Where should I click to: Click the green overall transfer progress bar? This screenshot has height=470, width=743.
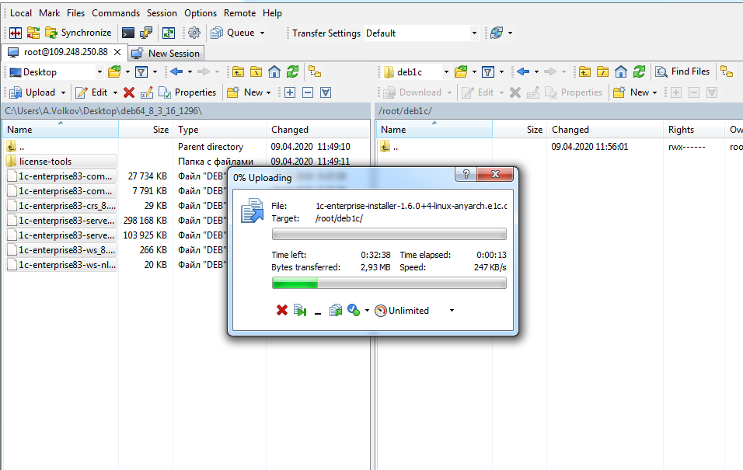pyautogui.click(x=389, y=284)
